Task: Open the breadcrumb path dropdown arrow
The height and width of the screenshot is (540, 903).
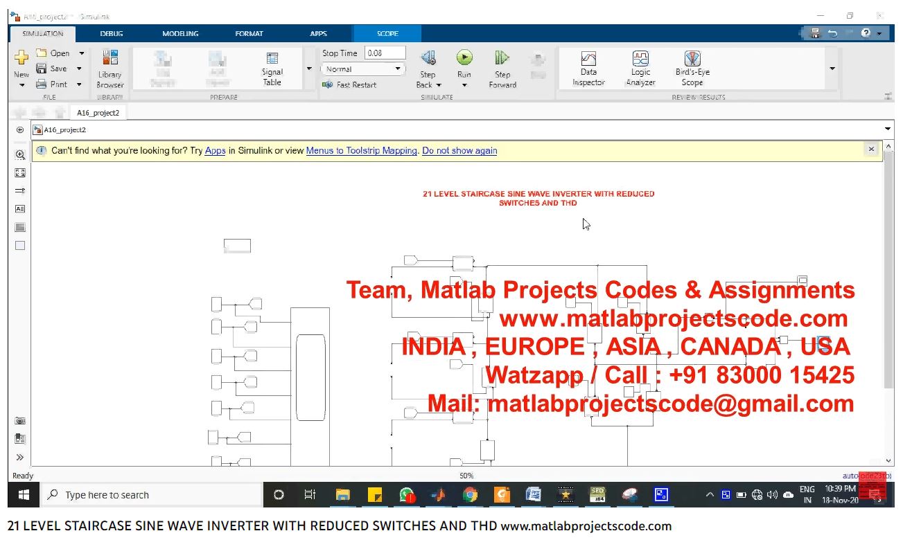Action: pyautogui.click(x=888, y=129)
